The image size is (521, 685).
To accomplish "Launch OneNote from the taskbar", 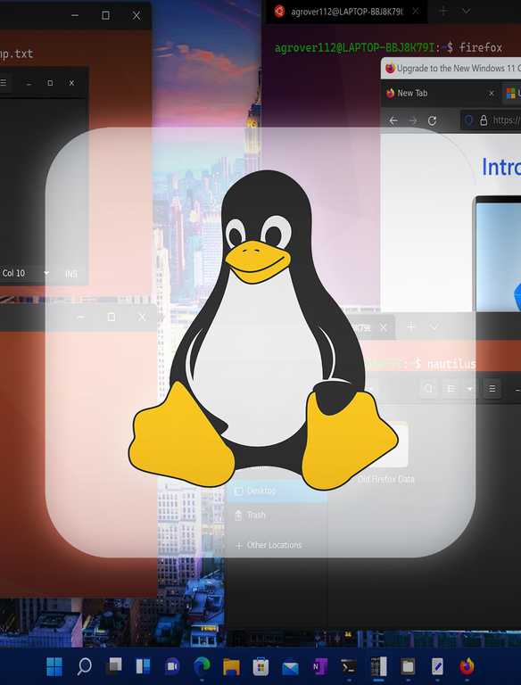I will (x=319, y=666).
